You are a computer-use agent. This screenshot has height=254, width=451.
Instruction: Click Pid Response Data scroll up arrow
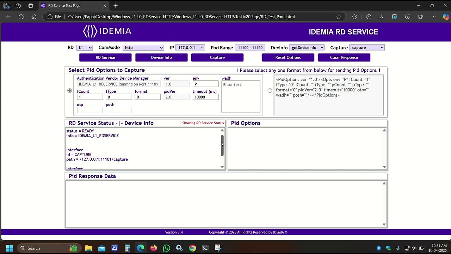pyautogui.click(x=384, y=183)
